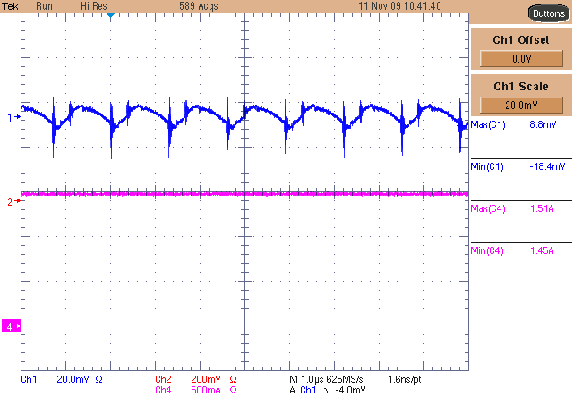Click the channel 1 ground reference marker
Image resolution: width=573 pixels, height=406 pixels.
point(12,117)
